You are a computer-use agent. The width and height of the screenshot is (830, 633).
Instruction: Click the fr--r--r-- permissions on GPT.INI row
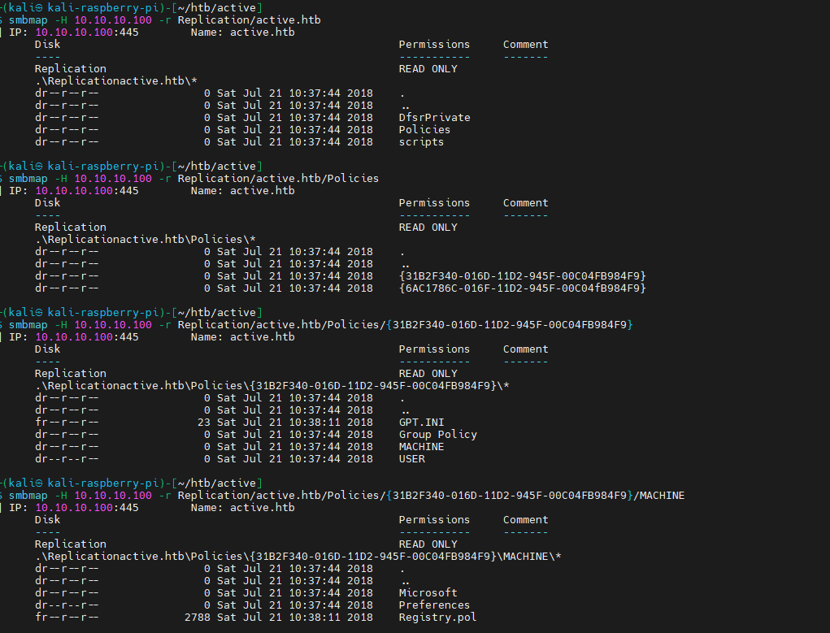67,423
